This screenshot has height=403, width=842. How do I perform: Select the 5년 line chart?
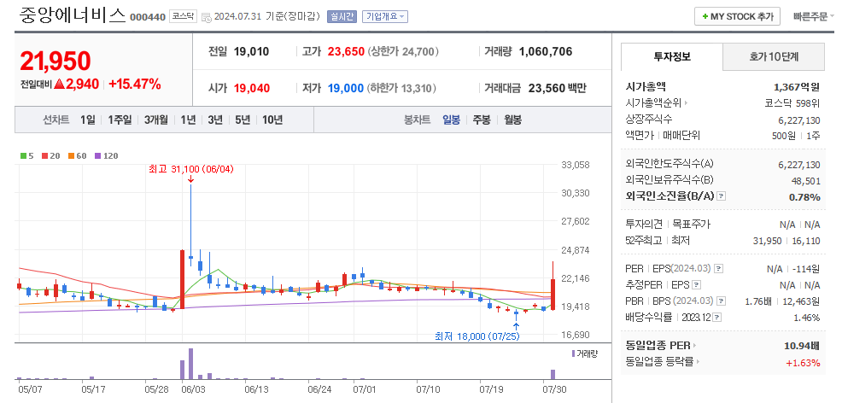(x=243, y=120)
